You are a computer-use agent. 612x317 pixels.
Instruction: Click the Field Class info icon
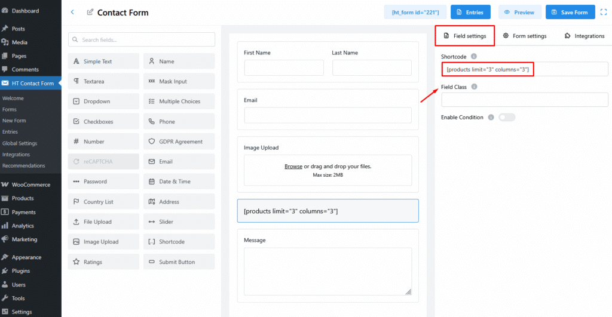[474, 87]
